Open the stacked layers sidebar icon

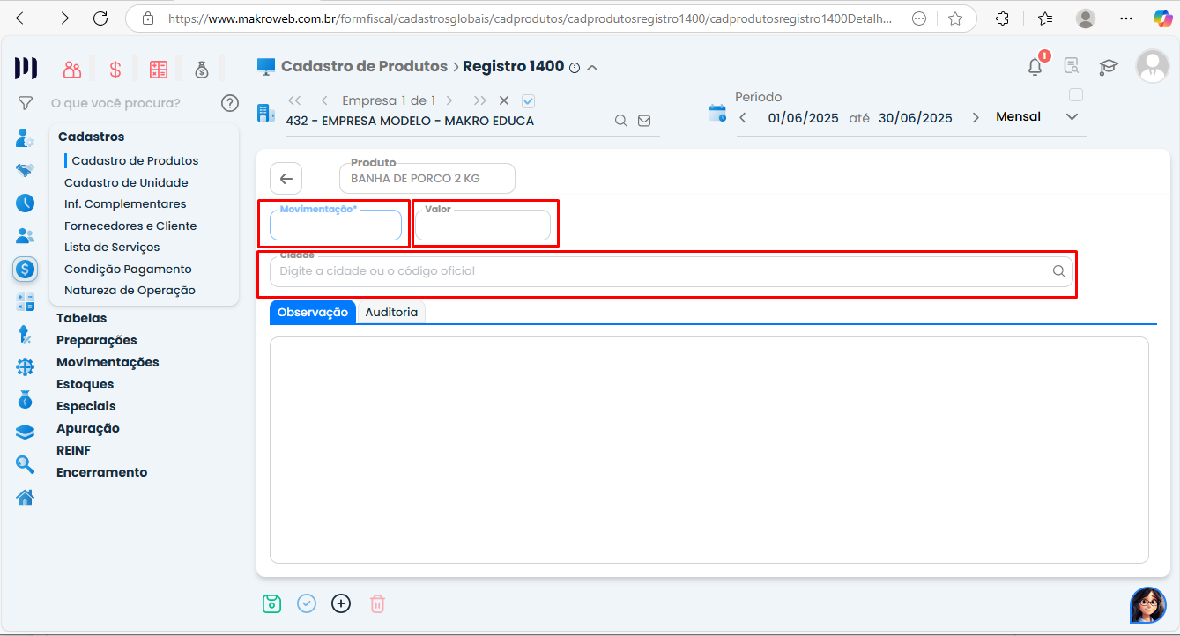pyautogui.click(x=26, y=433)
